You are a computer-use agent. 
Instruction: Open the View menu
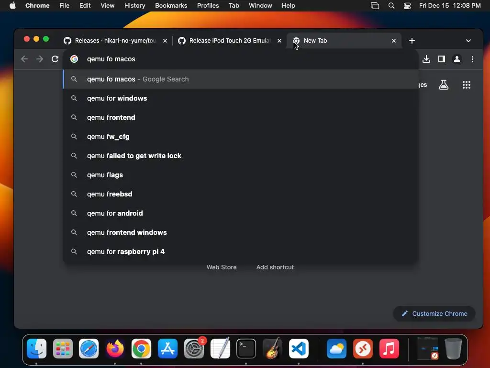click(x=108, y=6)
